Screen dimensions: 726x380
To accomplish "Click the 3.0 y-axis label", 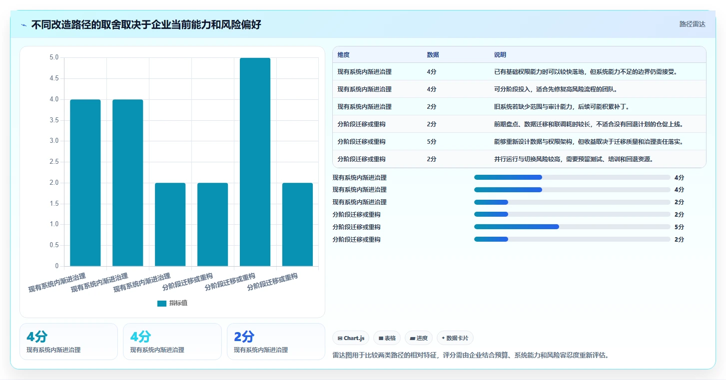I will pyautogui.click(x=54, y=141).
